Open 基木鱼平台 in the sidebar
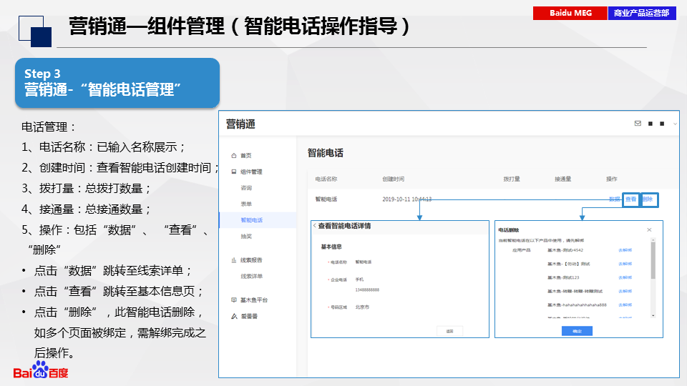 [x=253, y=300]
